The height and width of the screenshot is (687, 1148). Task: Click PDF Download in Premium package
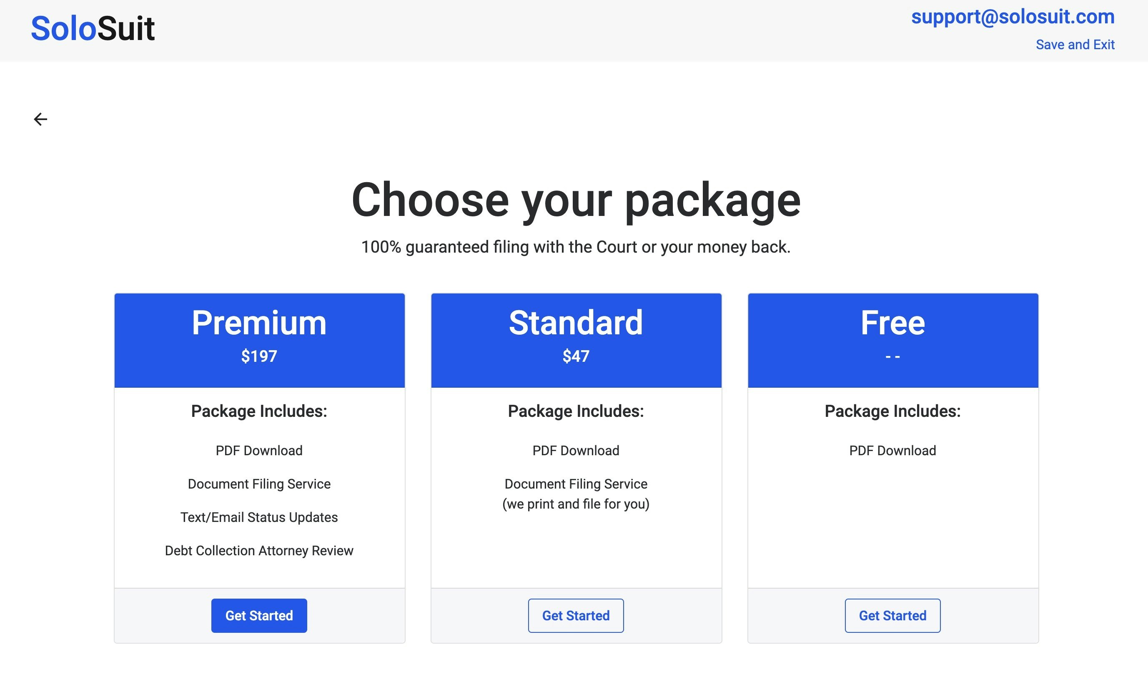(259, 451)
